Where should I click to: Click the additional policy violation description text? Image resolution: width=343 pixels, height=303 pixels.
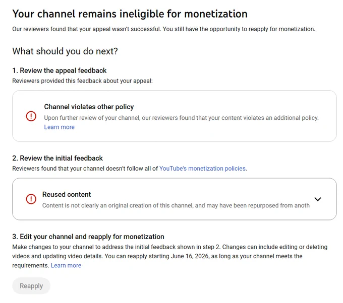(182, 118)
